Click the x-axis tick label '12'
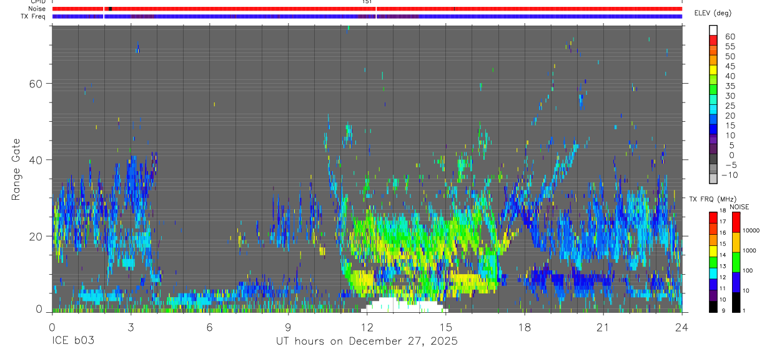 (x=367, y=327)
